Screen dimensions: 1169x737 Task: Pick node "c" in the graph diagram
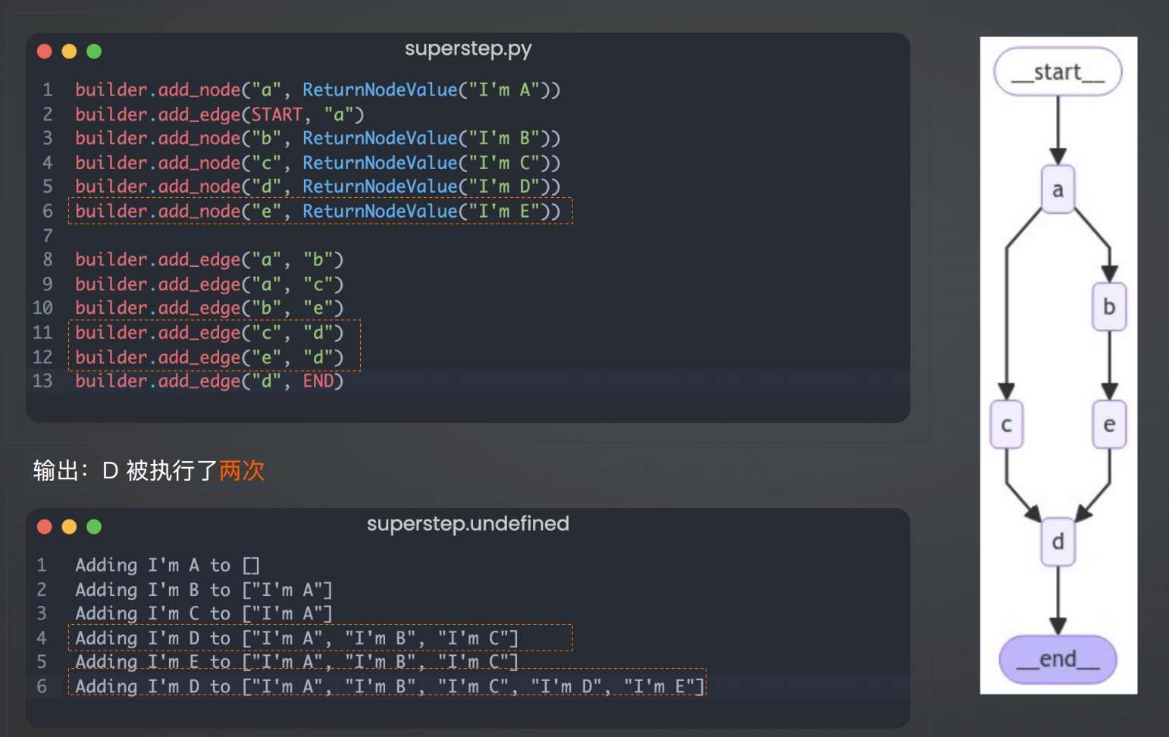1006,424
